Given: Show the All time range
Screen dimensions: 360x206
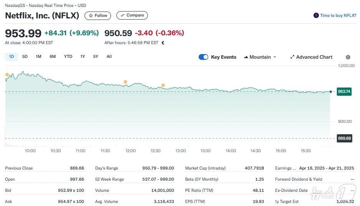Looking at the screenshot, I should click(x=109, y=57).
